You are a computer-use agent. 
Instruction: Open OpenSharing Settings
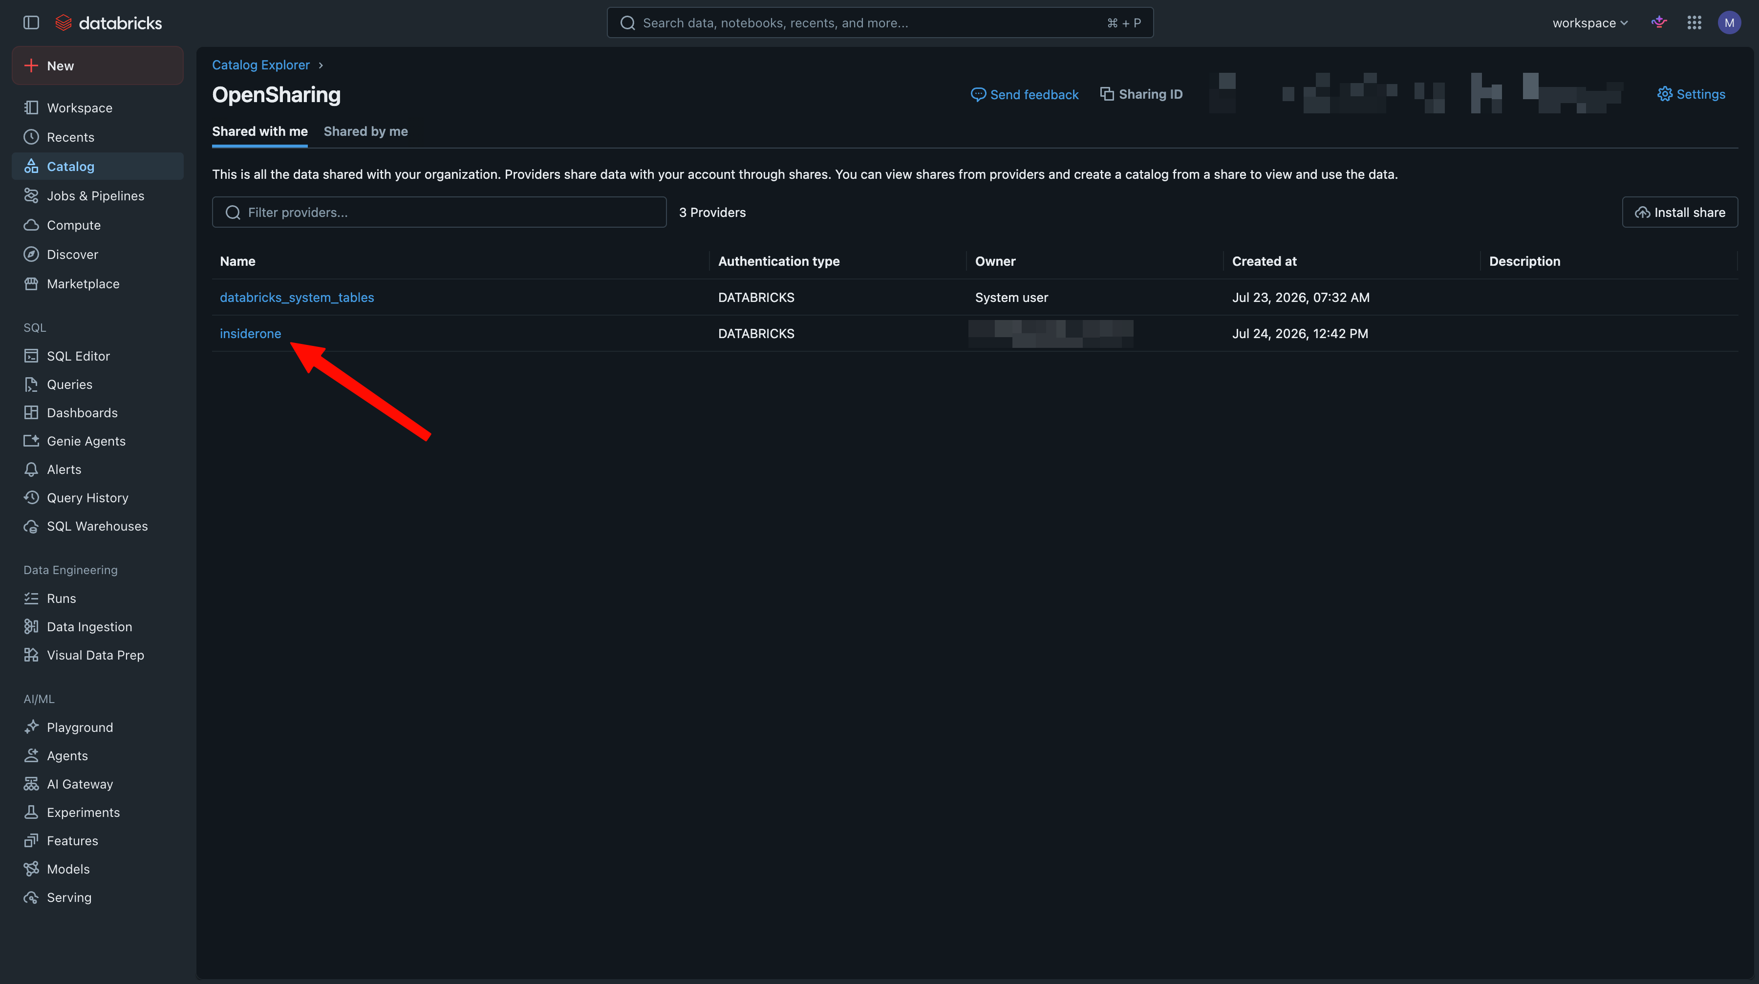click(1691, 94)
